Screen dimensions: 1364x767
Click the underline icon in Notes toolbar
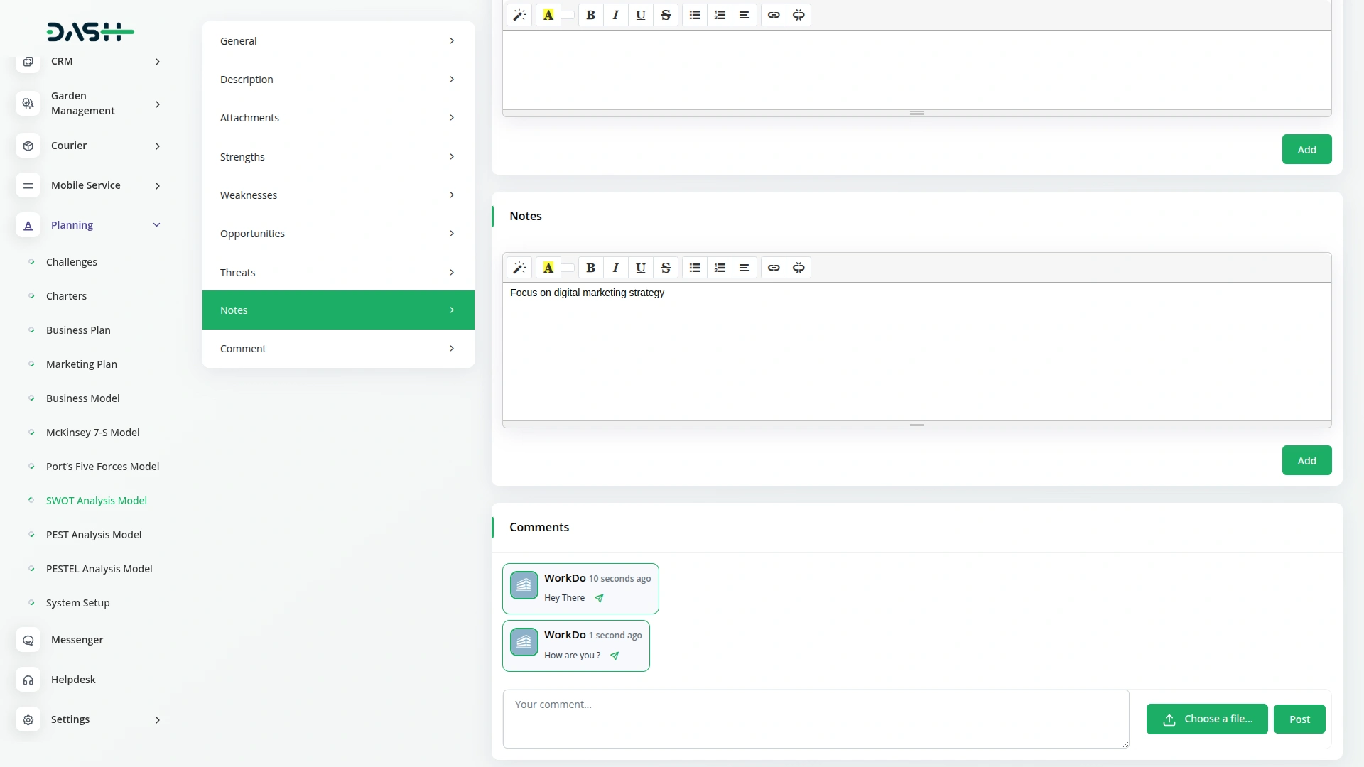640,268
